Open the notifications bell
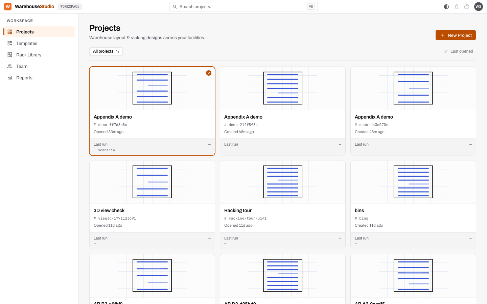Viewport: 487px width, 304px height. point(457,7)
